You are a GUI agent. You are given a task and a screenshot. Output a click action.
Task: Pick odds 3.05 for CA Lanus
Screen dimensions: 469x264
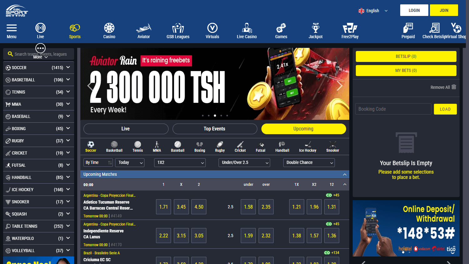[x=199, y=236]
